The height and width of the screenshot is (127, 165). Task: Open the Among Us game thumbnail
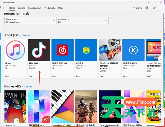(16, 107)
